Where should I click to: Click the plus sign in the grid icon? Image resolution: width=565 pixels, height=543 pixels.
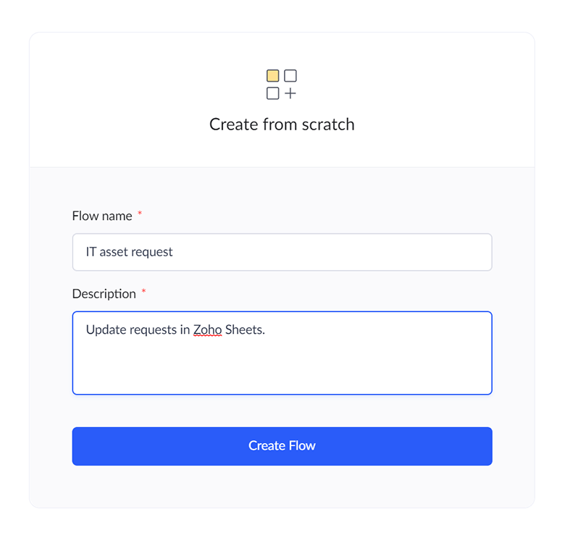point(290,93)
